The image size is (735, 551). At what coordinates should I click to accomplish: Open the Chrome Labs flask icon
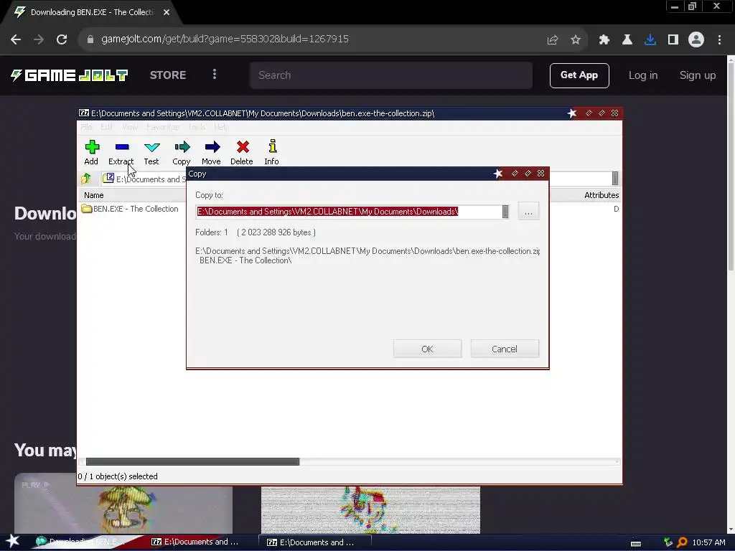click(627, 40)
